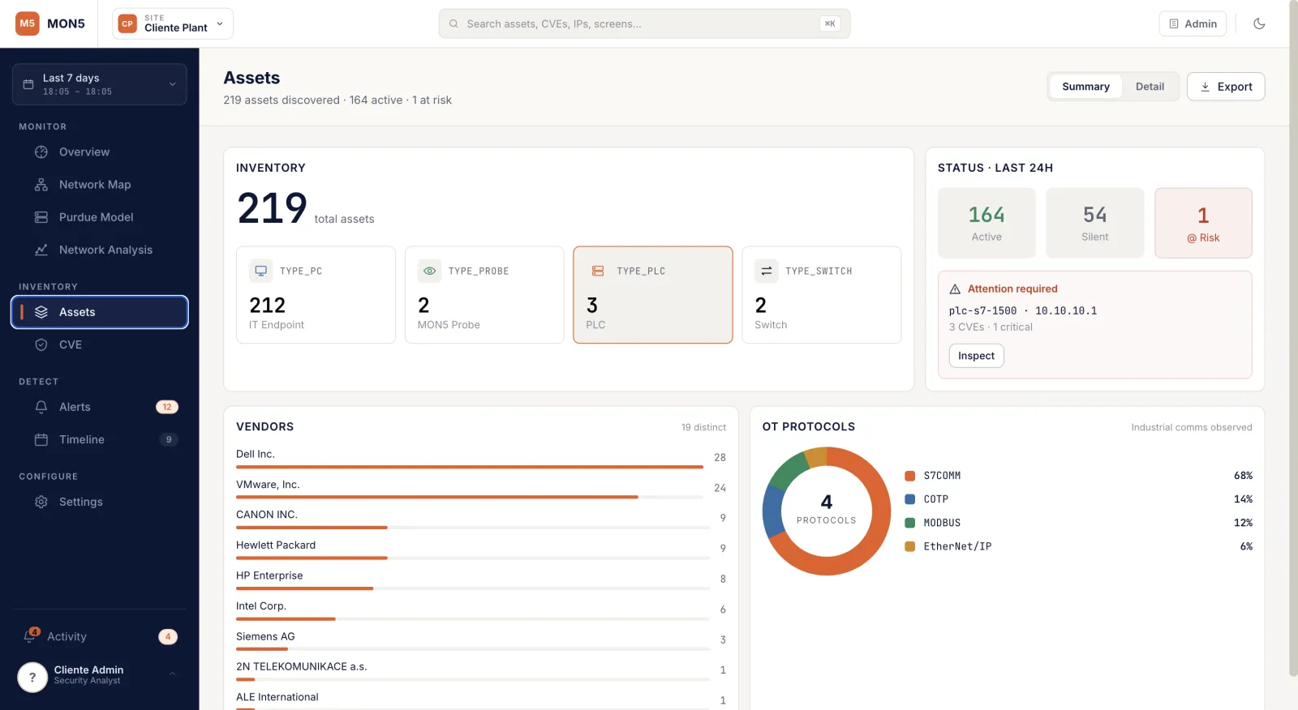Click the CVE shield icon
This screenshot has width=1298, height=710.
[41, 344]
